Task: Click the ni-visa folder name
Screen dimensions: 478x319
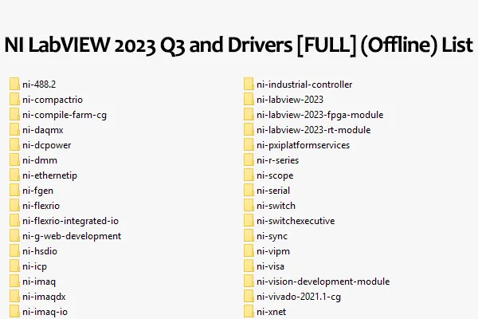Action: (x=270, y=266)
